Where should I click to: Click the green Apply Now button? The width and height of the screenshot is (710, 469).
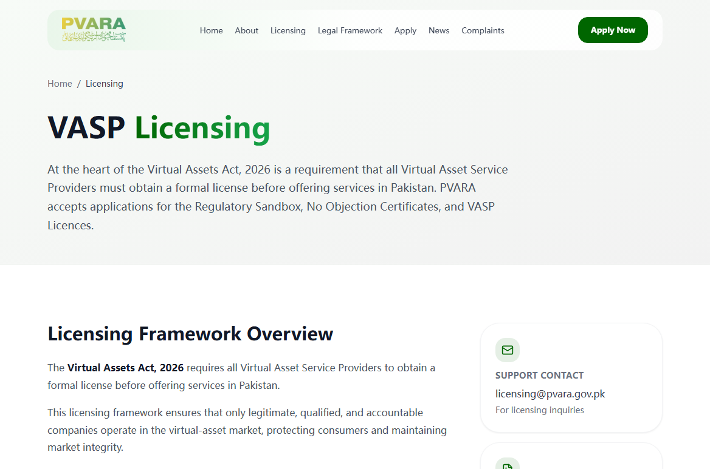click(x=613, y=30)
